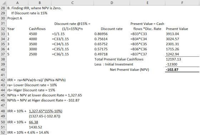This screenshot has width=200, height=135.
Task: Click 'rb= Higer Discount rate = 15%' cell
Action: point(31,90)
